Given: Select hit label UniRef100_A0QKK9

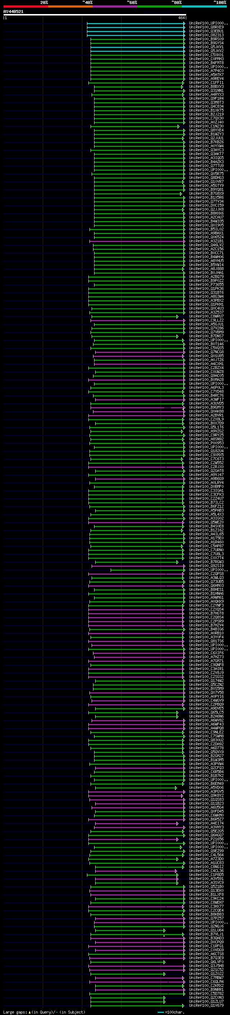Looking at the screenshot, I should click(206, 602).
